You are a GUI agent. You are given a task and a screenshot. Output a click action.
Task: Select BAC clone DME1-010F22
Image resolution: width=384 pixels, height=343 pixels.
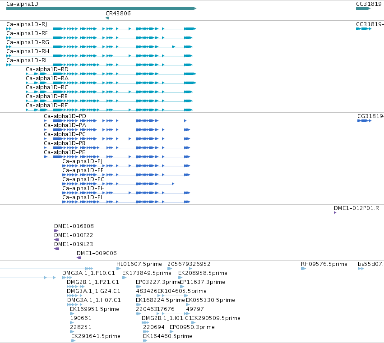pyautogui.click(x=219, y=240)
